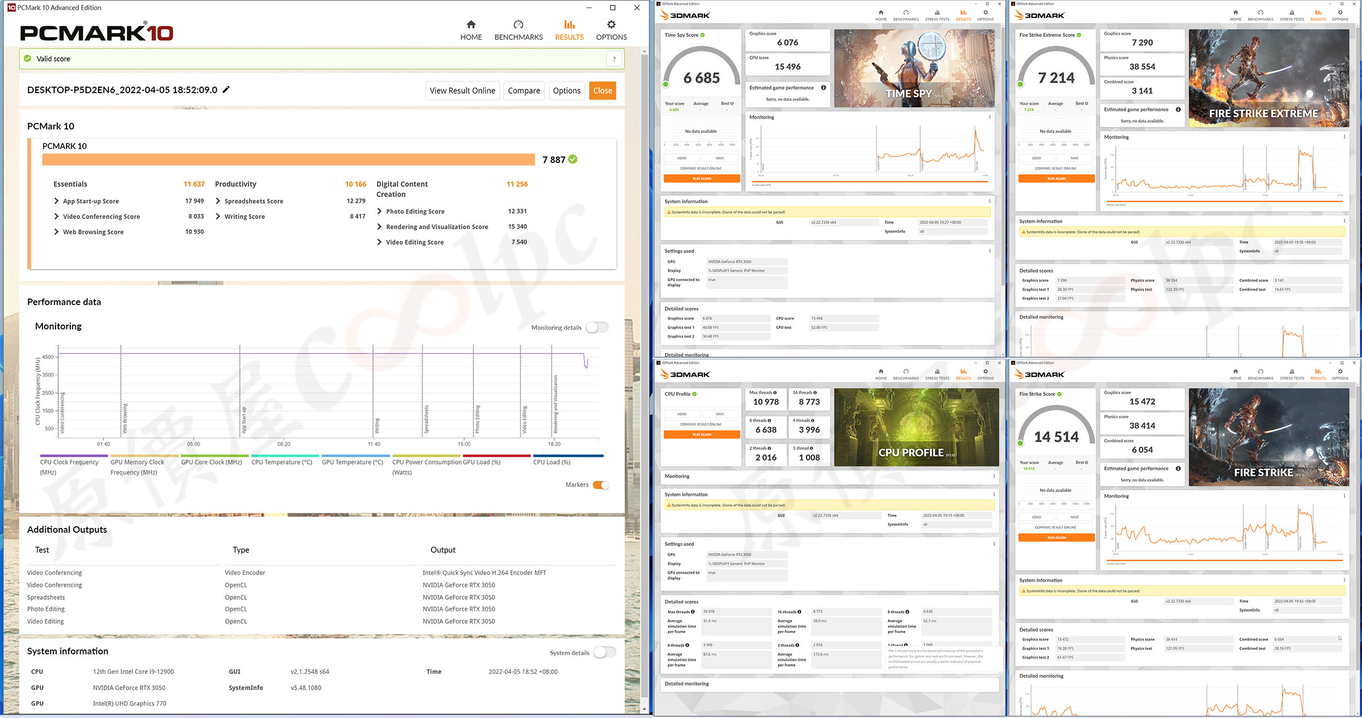Open the PCMark 10 HOME section
Screen dimensions: 1362x718
click(471, 31)
